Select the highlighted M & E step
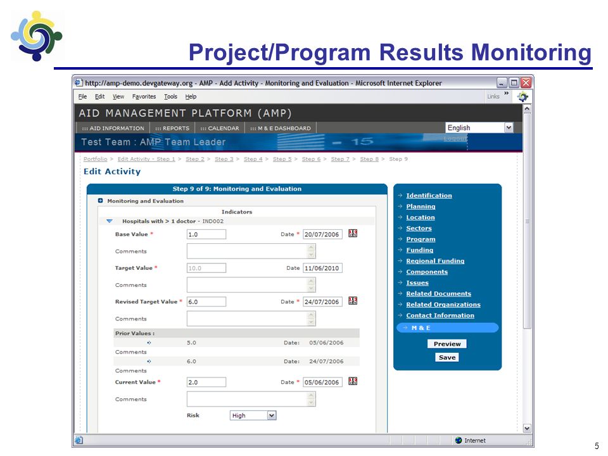This screenshot has width=608, height=456. click(447, 327)
